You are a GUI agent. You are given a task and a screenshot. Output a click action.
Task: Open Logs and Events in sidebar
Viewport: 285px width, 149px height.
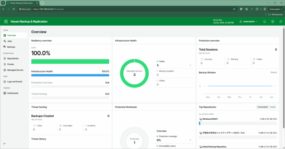click(15, 81)
